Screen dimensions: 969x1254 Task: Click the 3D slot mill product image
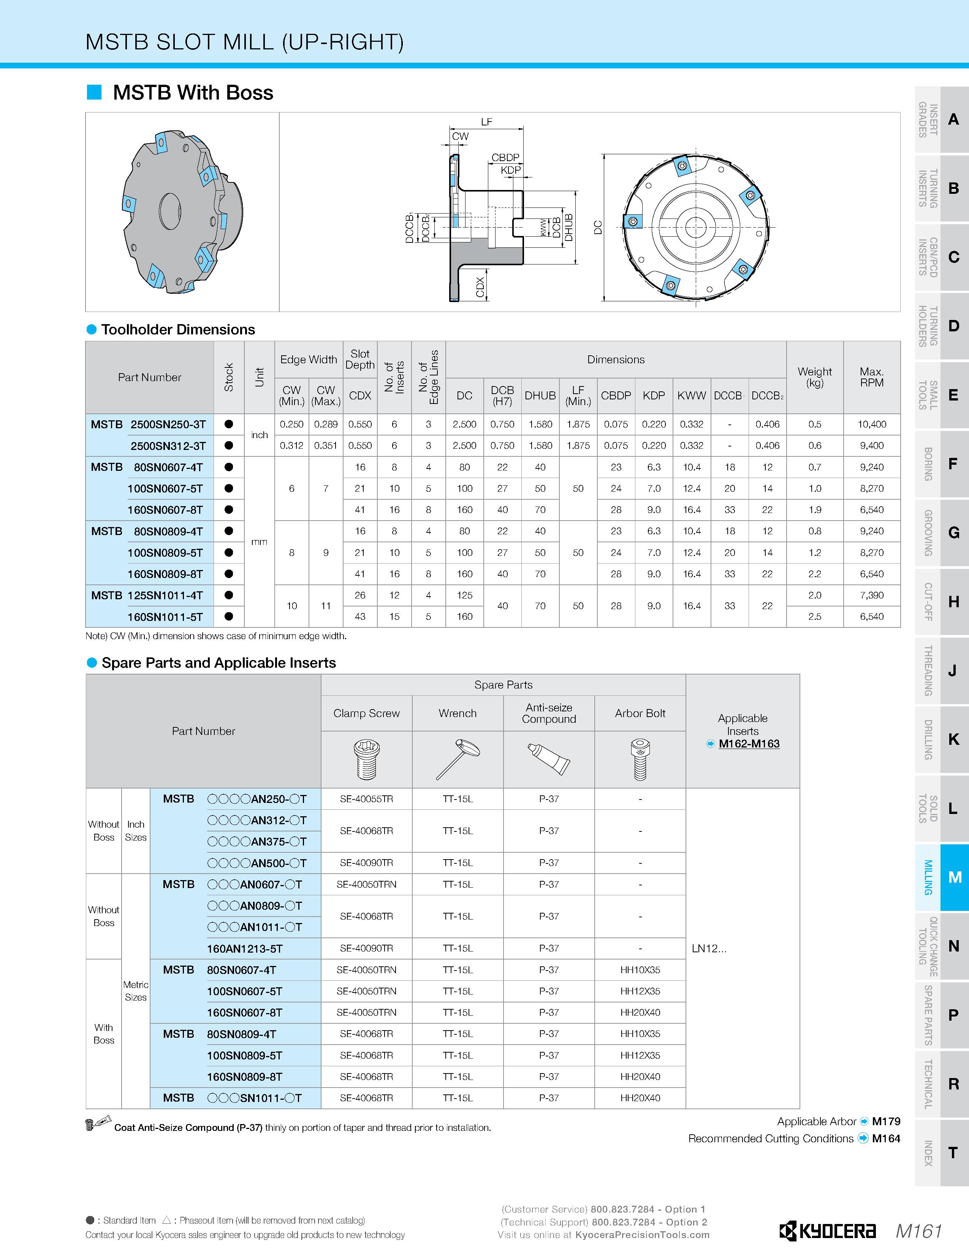point(182,211)
